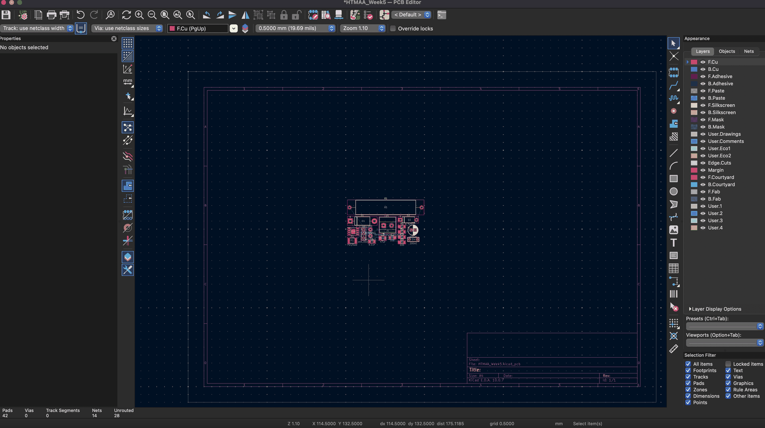Viewport: 765px width, 428px height.
Task: Choose the Draw Lines tool
Action: pyautogui.click(x=674, y=153)
